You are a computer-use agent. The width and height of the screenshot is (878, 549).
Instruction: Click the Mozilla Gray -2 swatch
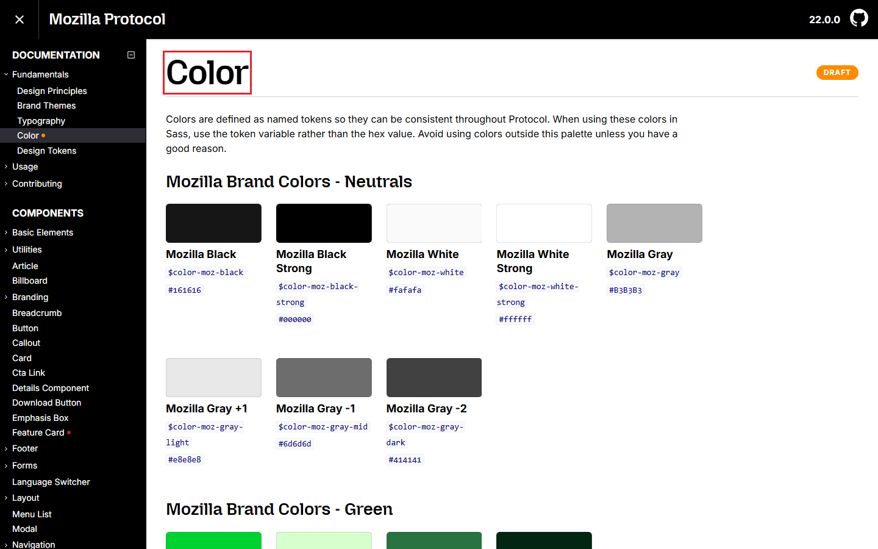pos(434,378)
